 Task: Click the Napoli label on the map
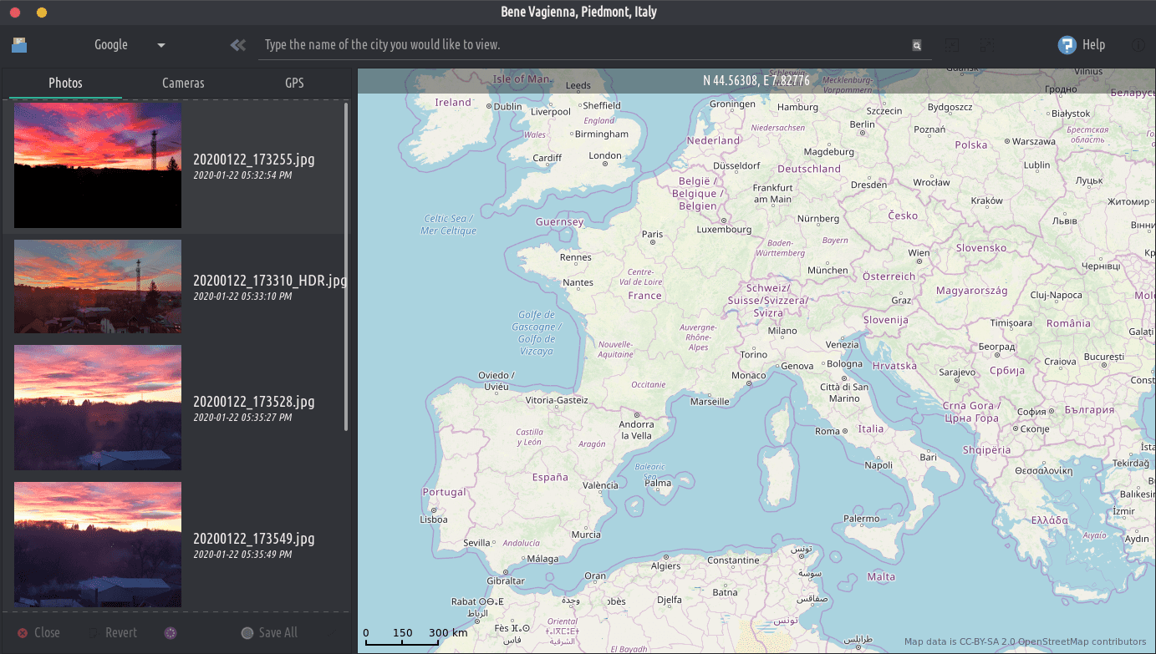pyautogui.click(x=878, y=466)
